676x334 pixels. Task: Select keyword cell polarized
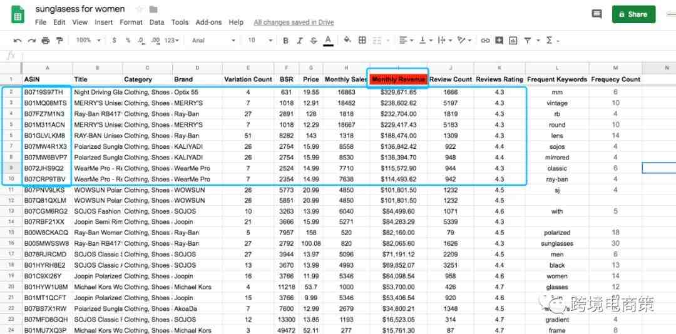(557, 233)
